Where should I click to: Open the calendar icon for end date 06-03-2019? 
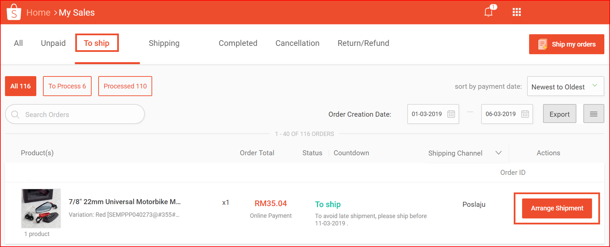click(525, 114)
